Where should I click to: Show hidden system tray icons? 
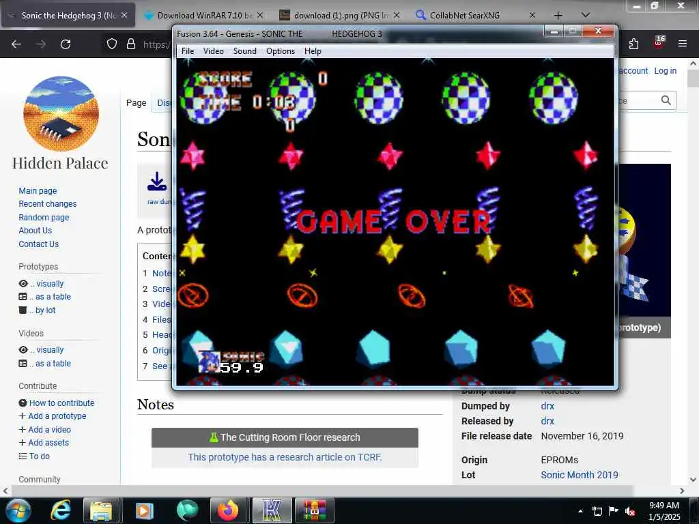click(x=580, y=511)
